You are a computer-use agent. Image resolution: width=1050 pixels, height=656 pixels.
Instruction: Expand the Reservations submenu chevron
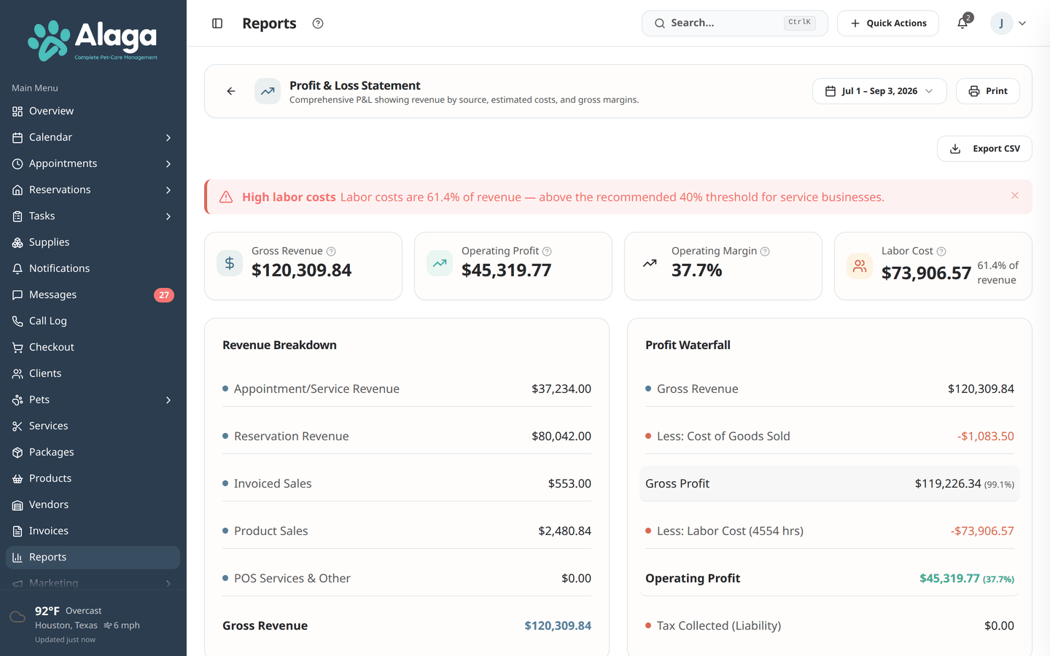(x=168, y=190)
